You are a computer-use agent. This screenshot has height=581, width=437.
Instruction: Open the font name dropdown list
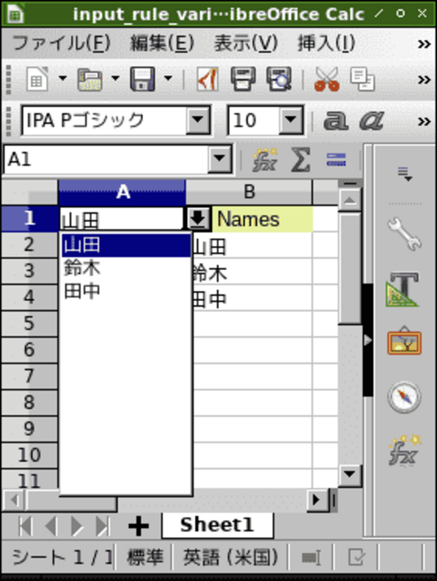pyautogui.click(x=198, y=120)
